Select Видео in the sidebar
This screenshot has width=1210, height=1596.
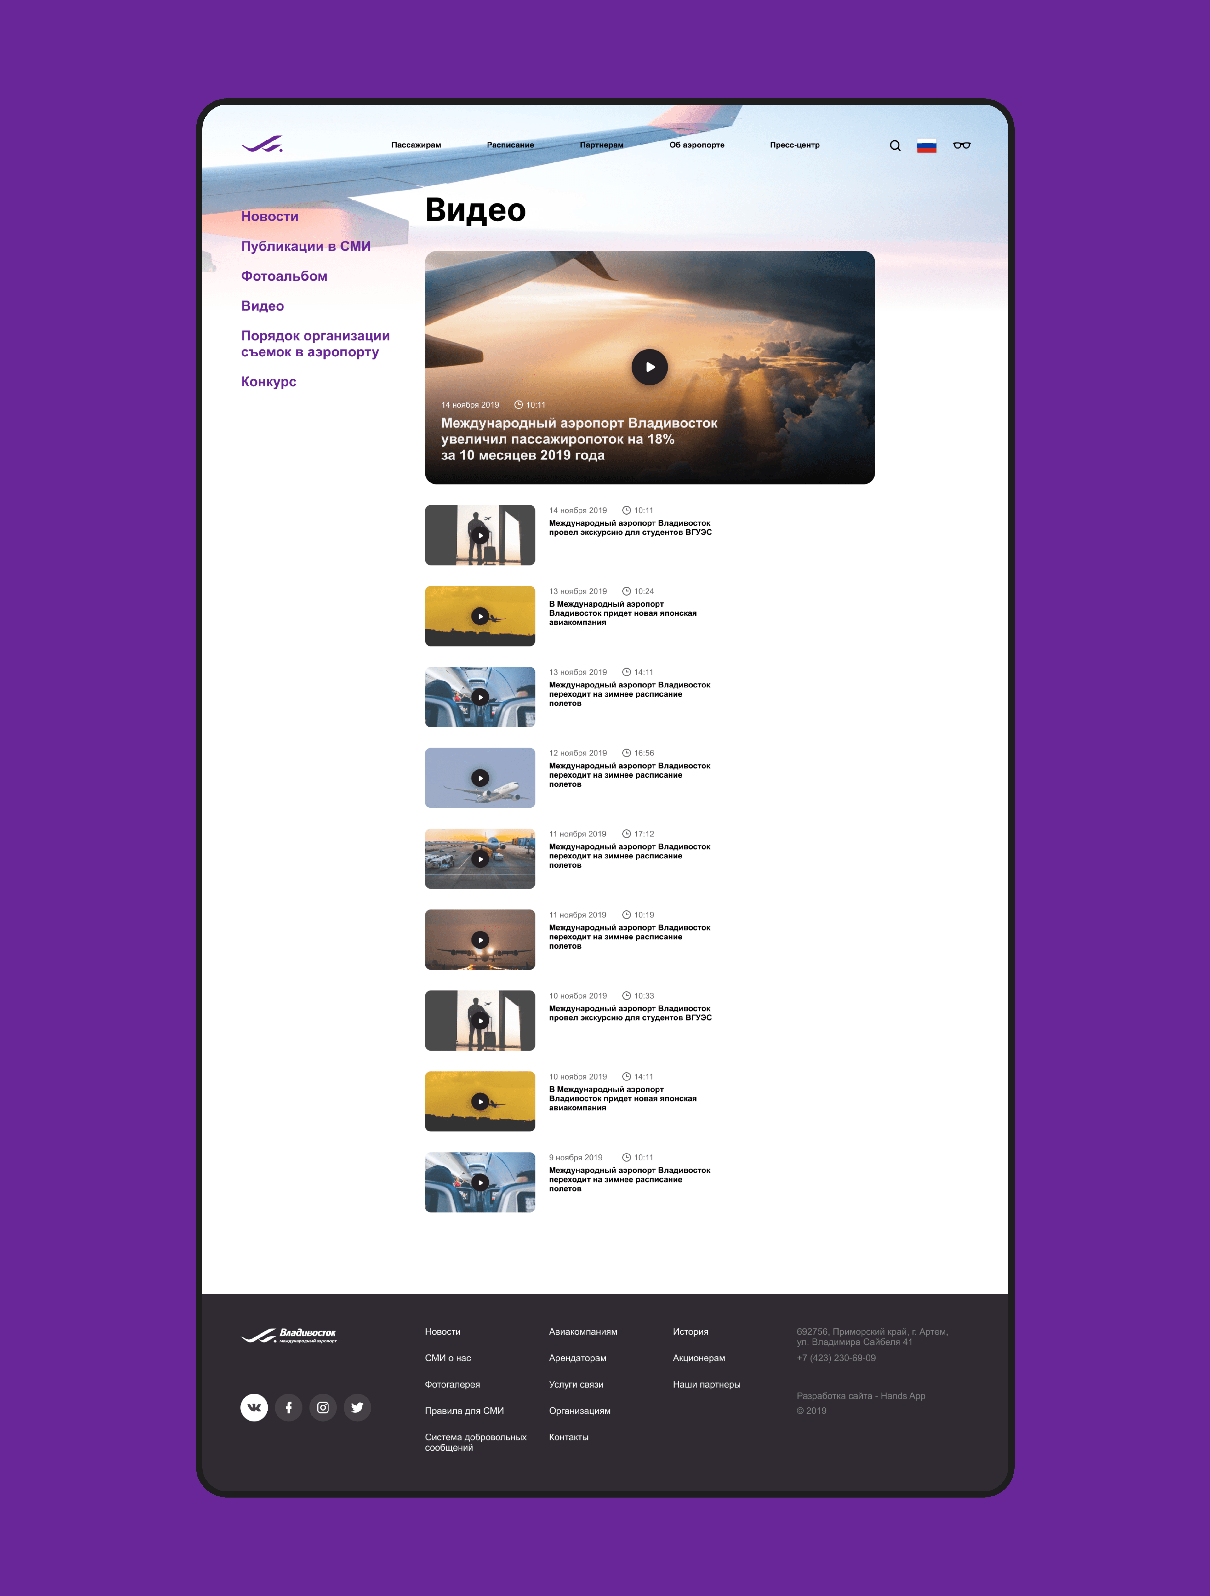click(x=263, y=306)
